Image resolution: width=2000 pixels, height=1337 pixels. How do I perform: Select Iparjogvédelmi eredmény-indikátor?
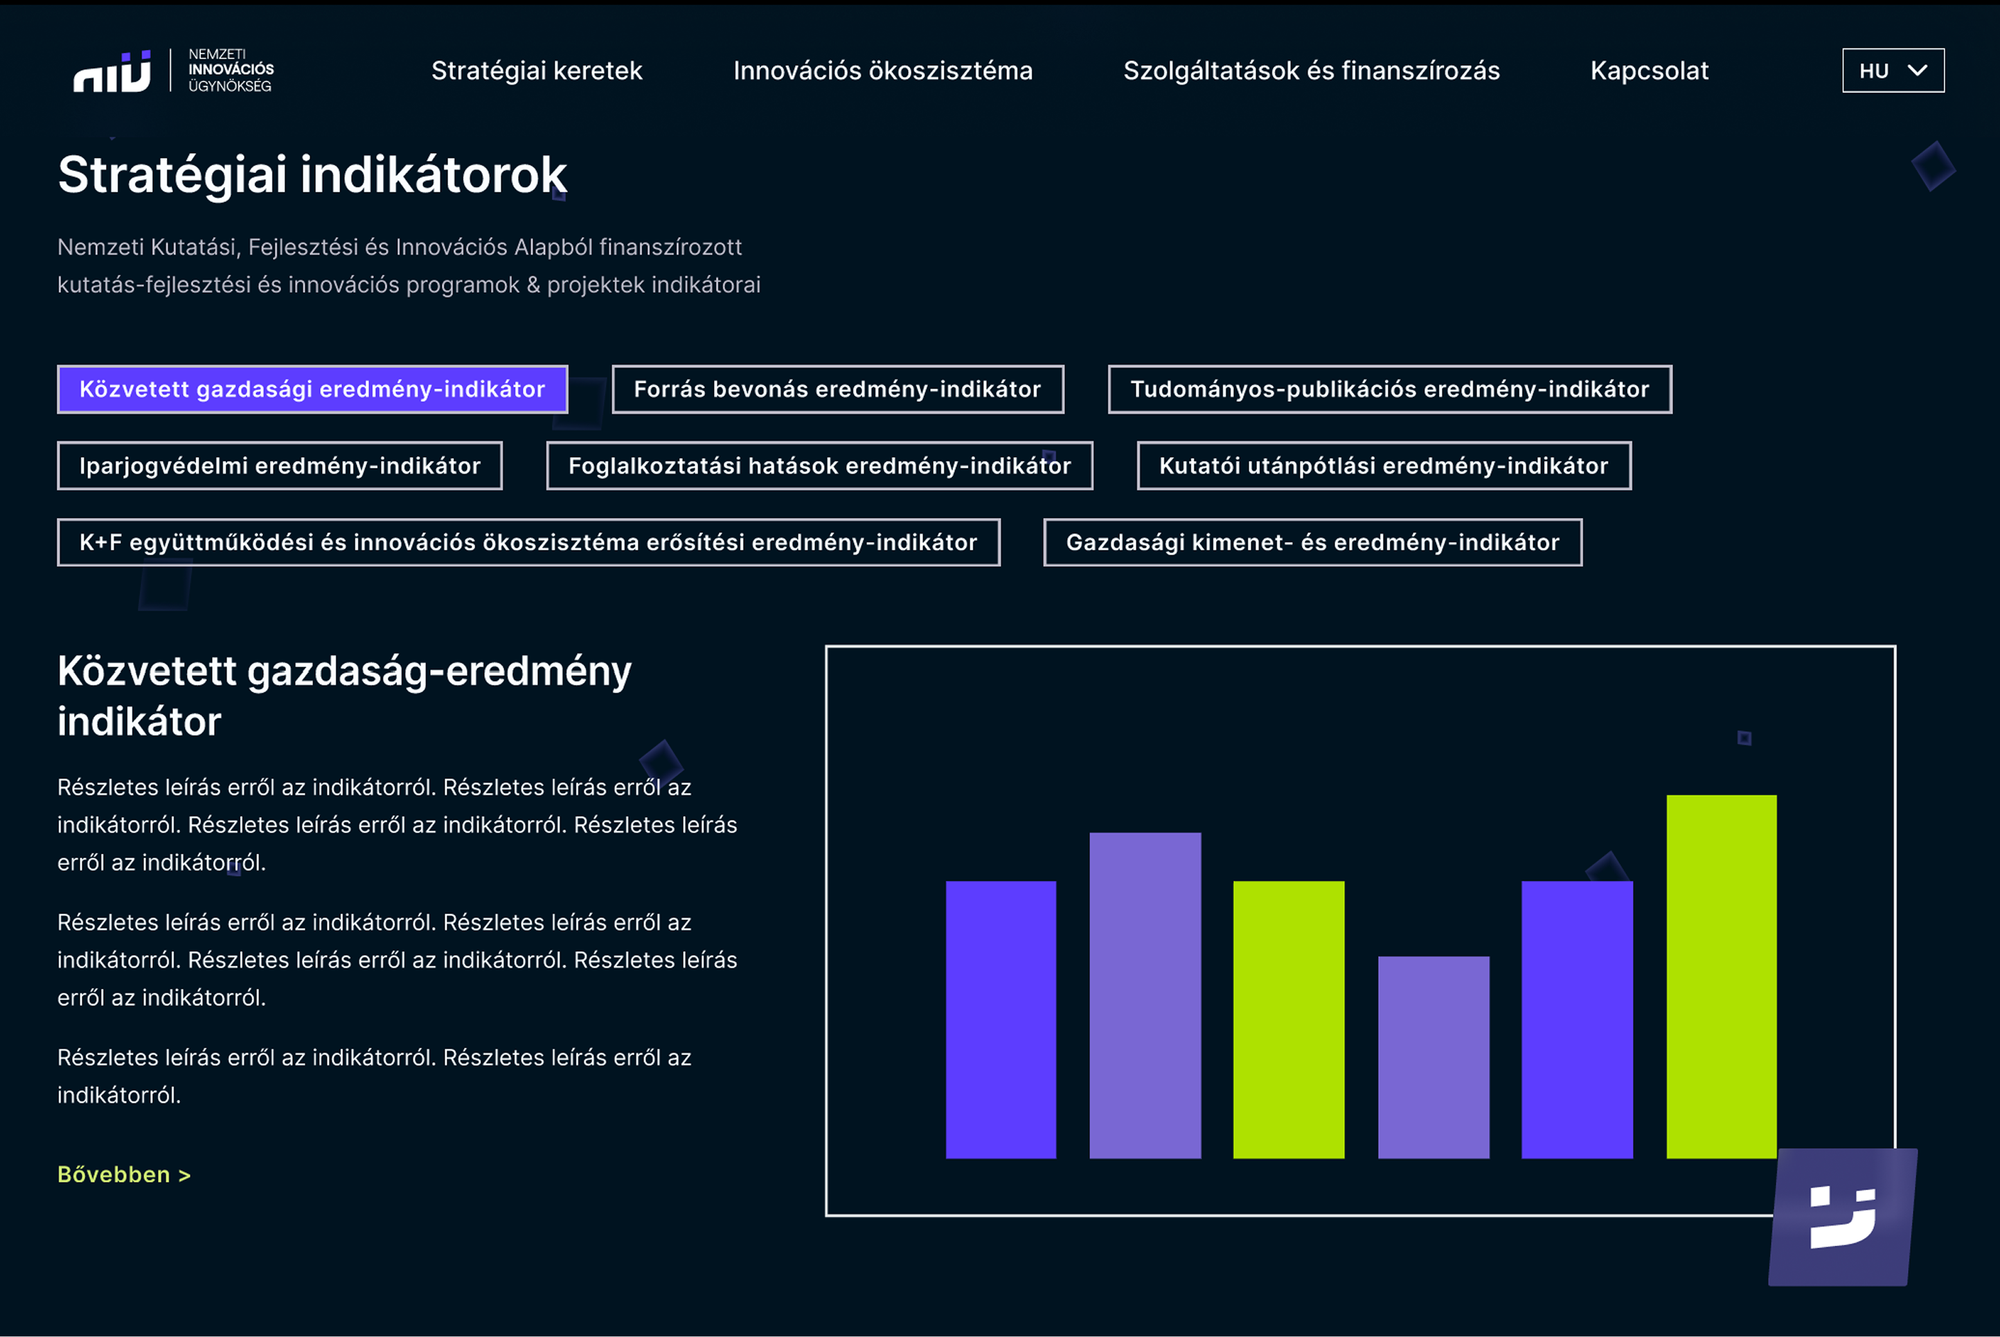click(280, 465)
